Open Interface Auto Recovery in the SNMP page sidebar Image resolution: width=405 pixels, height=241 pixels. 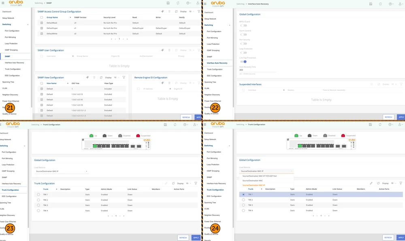pyautogui.click(x=14, y=63)
